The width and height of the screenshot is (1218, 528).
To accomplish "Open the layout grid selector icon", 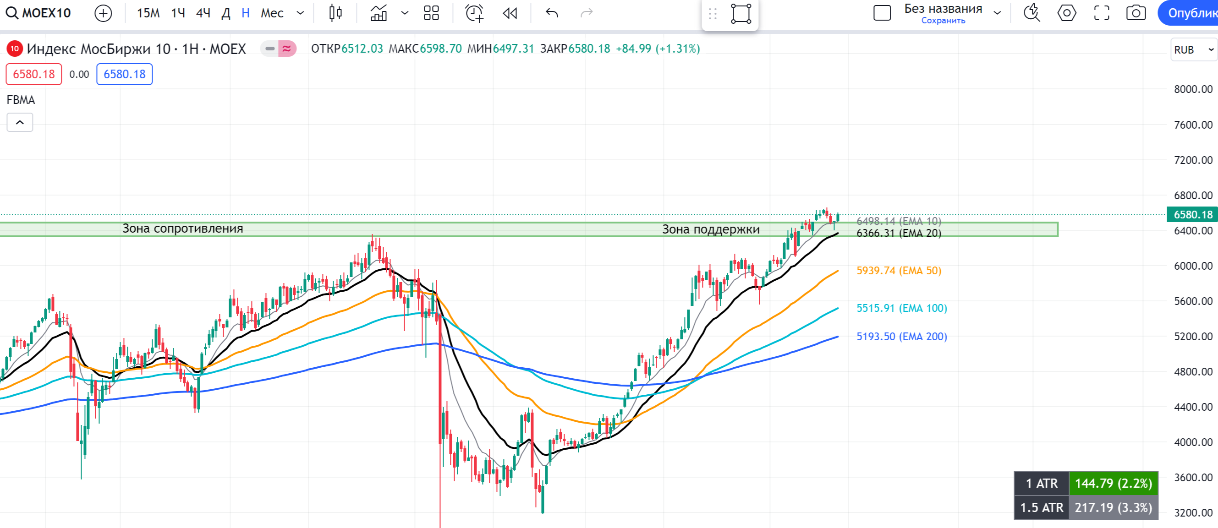I will [x=431, y=13].
